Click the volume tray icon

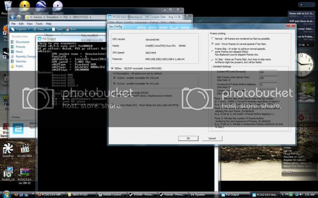coord(301,195)
